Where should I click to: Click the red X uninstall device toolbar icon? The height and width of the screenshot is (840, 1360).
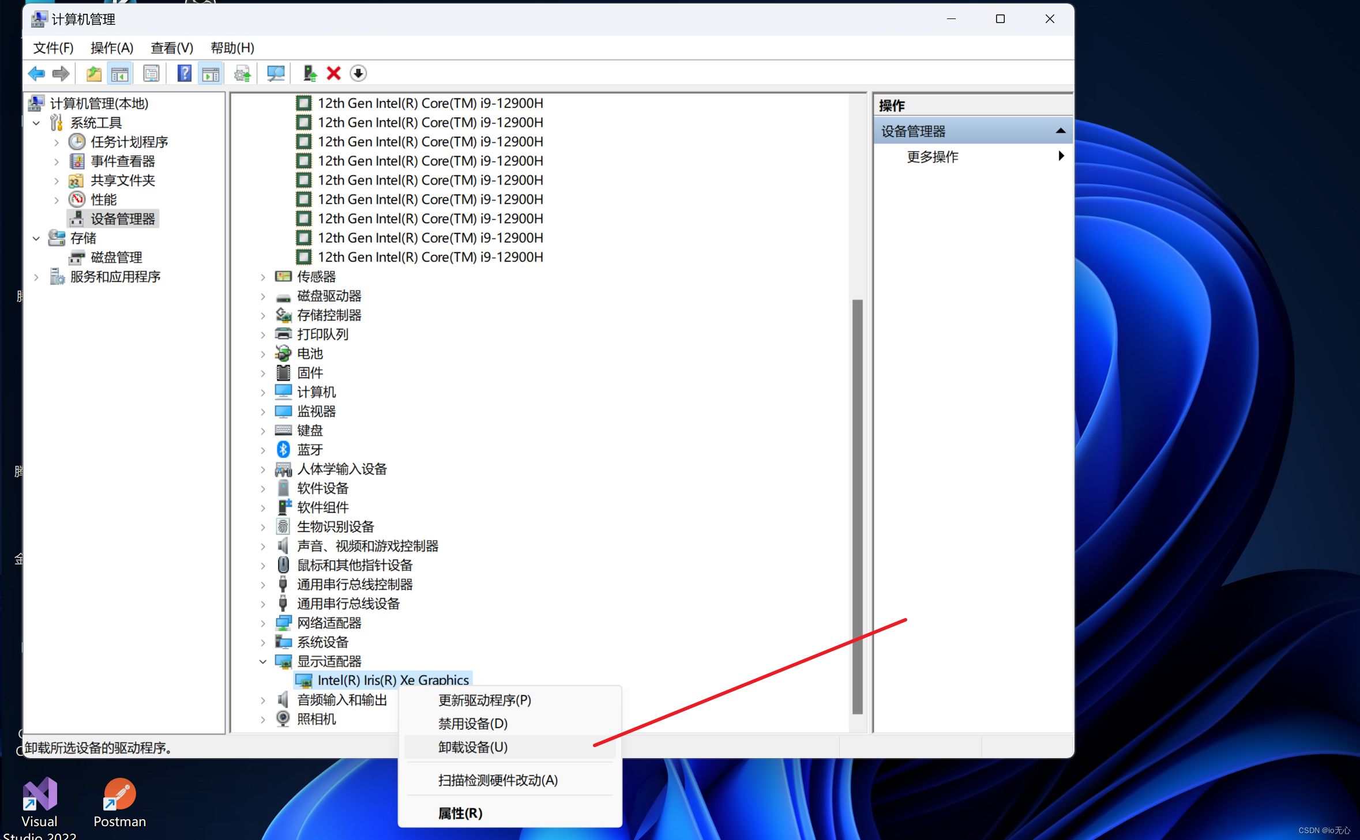(x=333, y=73)
